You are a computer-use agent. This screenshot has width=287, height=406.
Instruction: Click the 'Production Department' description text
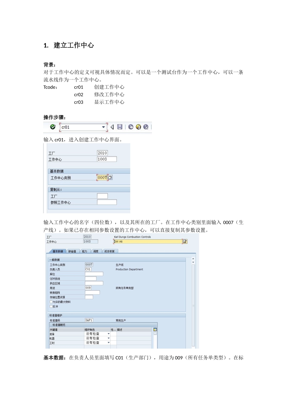(x=129, y=269)
